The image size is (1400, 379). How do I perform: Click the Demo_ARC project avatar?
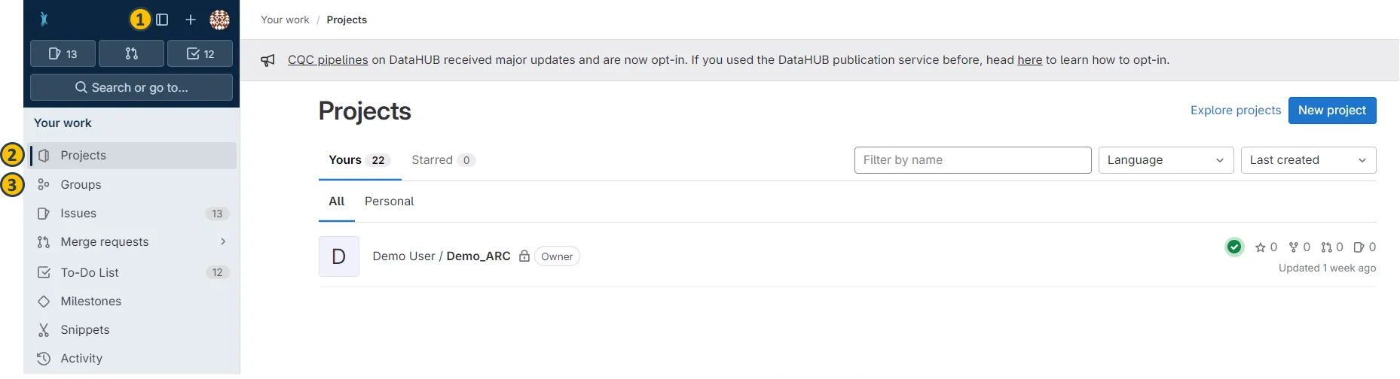pyautogui.click(x=339, y=256)
